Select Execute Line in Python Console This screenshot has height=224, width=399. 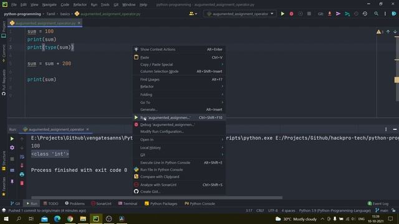pyautogui.click(x=179, y=162)
